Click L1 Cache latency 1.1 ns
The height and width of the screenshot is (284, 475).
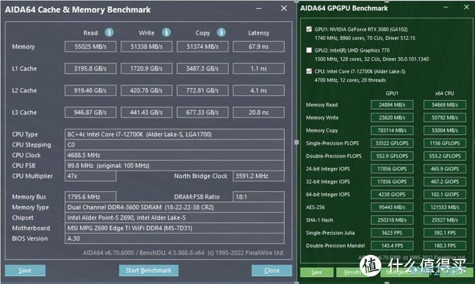259,68
